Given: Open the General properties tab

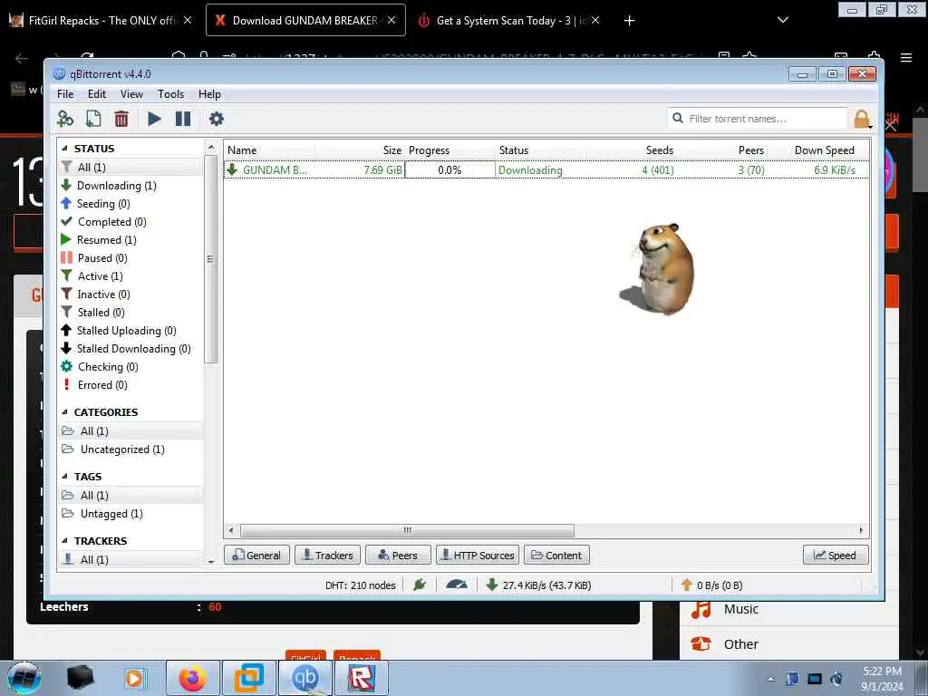Looking at the screenshot, I should (256, 556).
